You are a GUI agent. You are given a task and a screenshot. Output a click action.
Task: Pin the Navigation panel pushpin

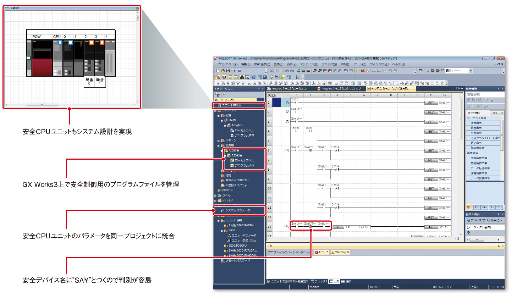pos(259,89)
